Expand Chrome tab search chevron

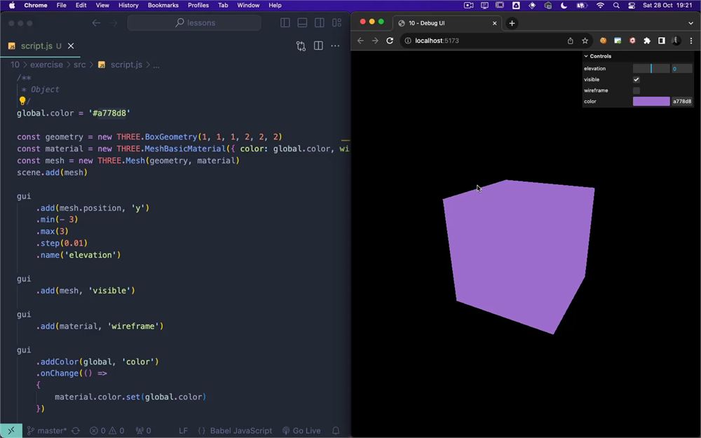[x=690, y=23]
